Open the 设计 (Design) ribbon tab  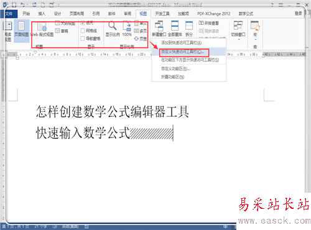57,14
